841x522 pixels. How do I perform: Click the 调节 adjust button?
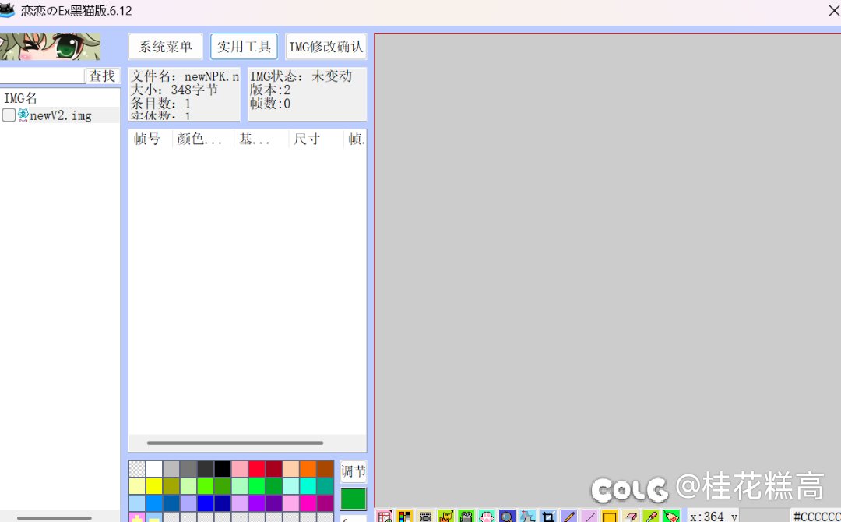[353, 471]
